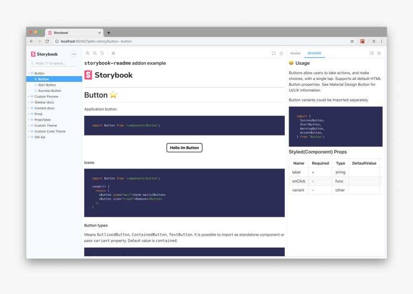This screenshot has width=413, height=294.
Task: Go full screen with the expand icon
Action: [274, 53]
